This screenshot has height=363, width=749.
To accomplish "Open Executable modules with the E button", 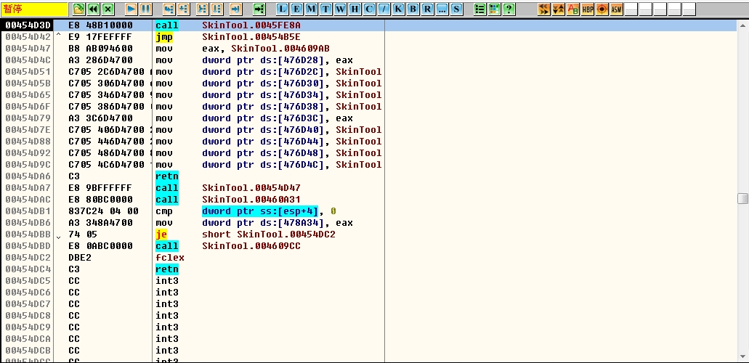I will pos(297,9).
